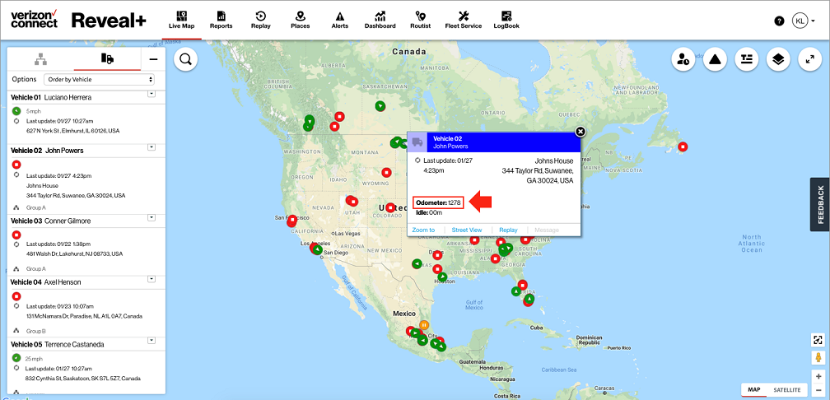Open the Street View pegman icon
This screenshot has height=400, width=830.
click(818, 358)
